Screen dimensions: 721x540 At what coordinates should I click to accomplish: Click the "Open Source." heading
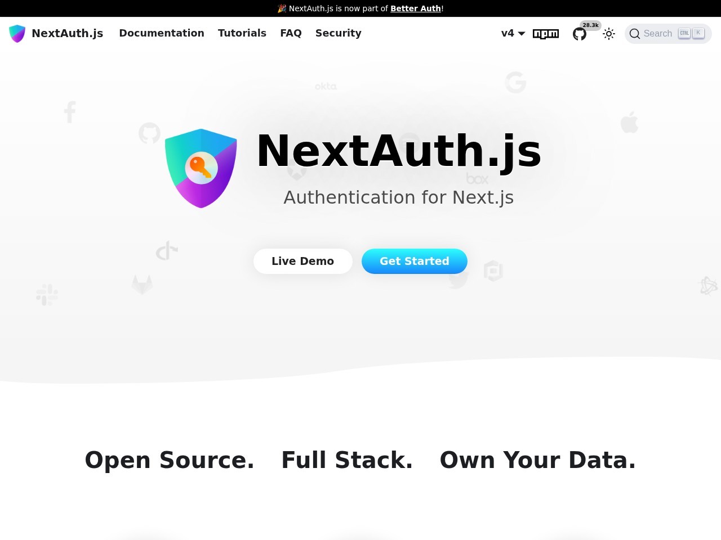tap(170, 460)
